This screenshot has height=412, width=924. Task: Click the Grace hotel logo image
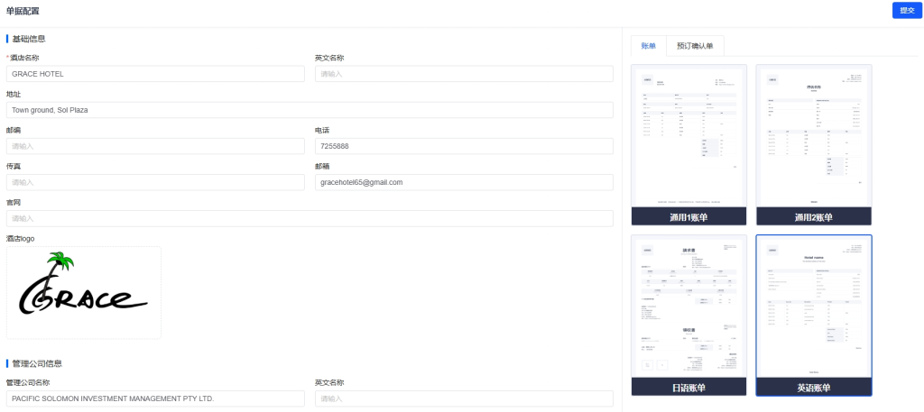click(x=84, y=292)
